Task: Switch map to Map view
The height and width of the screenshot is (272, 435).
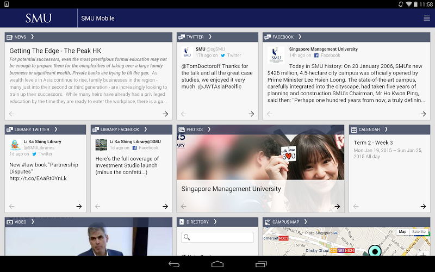Action: point(402,232)
